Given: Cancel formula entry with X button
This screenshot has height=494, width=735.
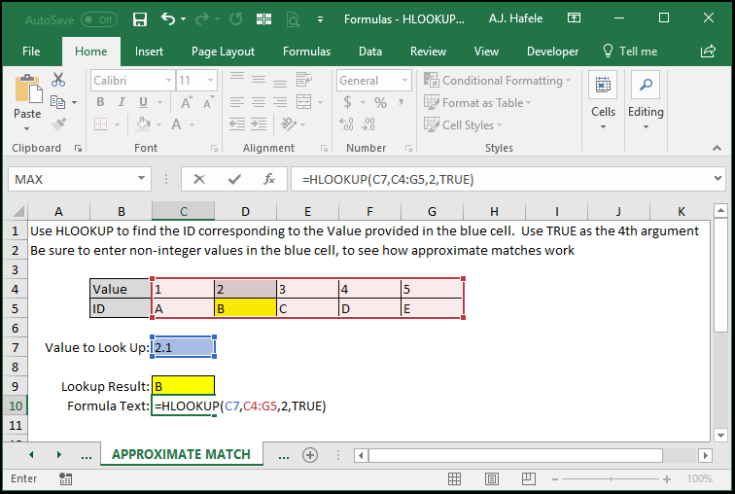Looking at the screenshot, I should [199, 179].
